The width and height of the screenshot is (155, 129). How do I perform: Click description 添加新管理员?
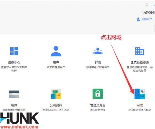point(98,110)
